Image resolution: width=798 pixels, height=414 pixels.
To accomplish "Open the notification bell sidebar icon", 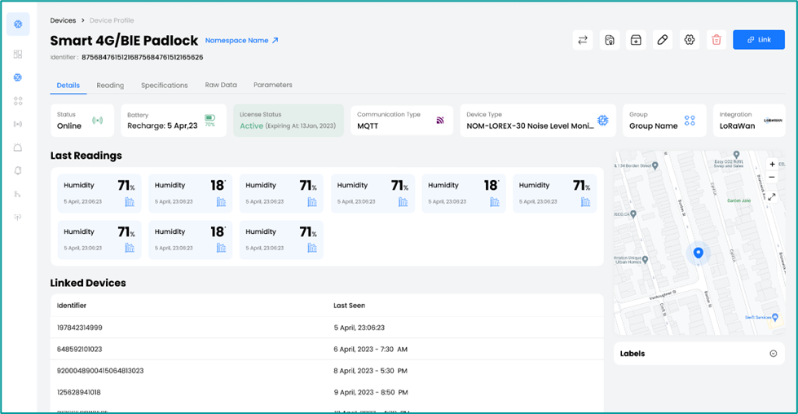I will [18, 170].
